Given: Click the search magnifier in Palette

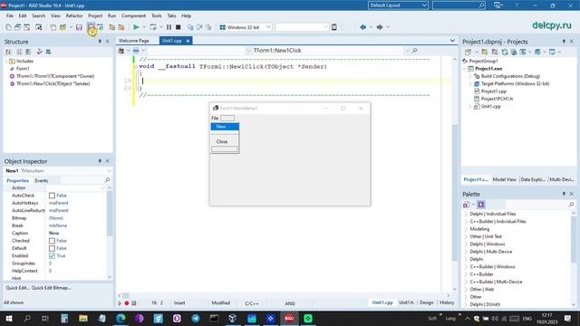Looking at the screenshot, I should click(571, 205).
